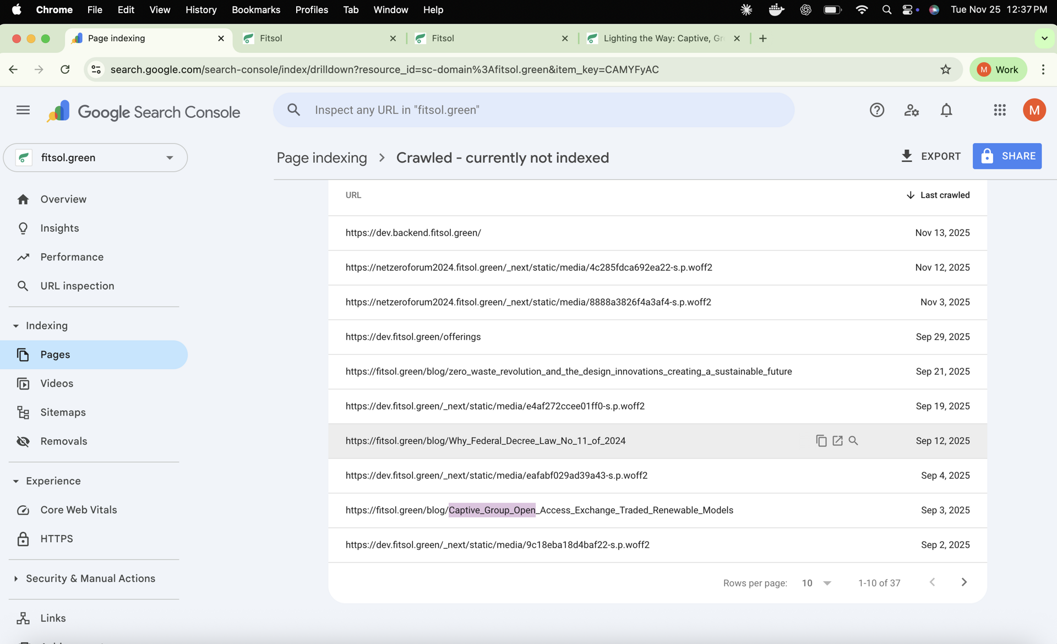Open the notifications bell
The image size is (1057, 644).
click(x=946, y=110)
